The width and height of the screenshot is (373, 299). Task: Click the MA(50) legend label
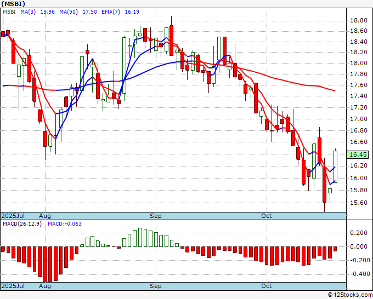click(69, 12)
